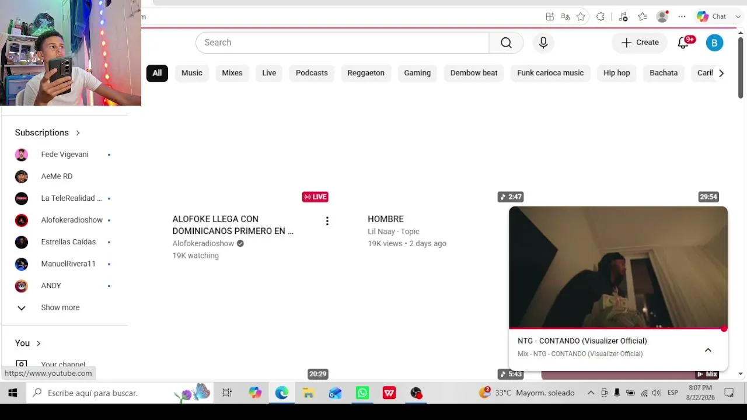This screenshot has width=747, height=420.
Task: Open the ALOFOKE LLEGA CON DOMINICANOS video title
Action: (x=233, y=225)
